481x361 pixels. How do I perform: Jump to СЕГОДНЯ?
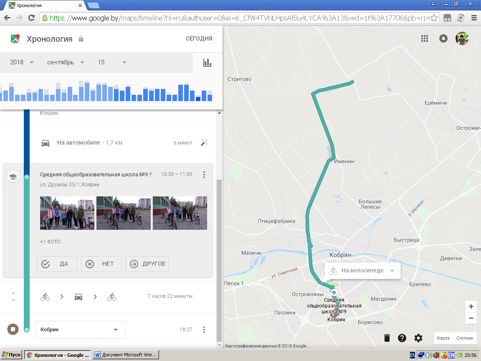pyautogui.click(x=199, y=39)
